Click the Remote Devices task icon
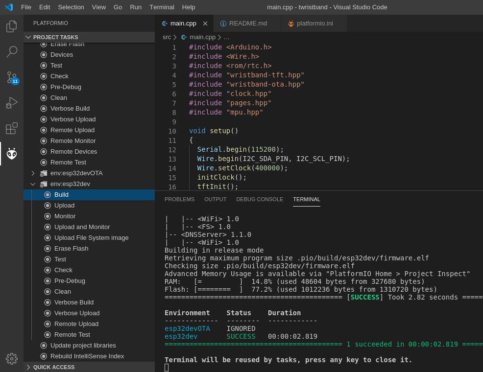Screen dimensions: 483x372 point(44,152)
